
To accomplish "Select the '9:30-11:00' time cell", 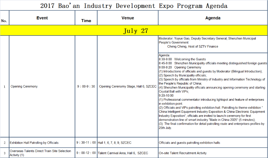I will pyautogui.click(x=86, y=142).
